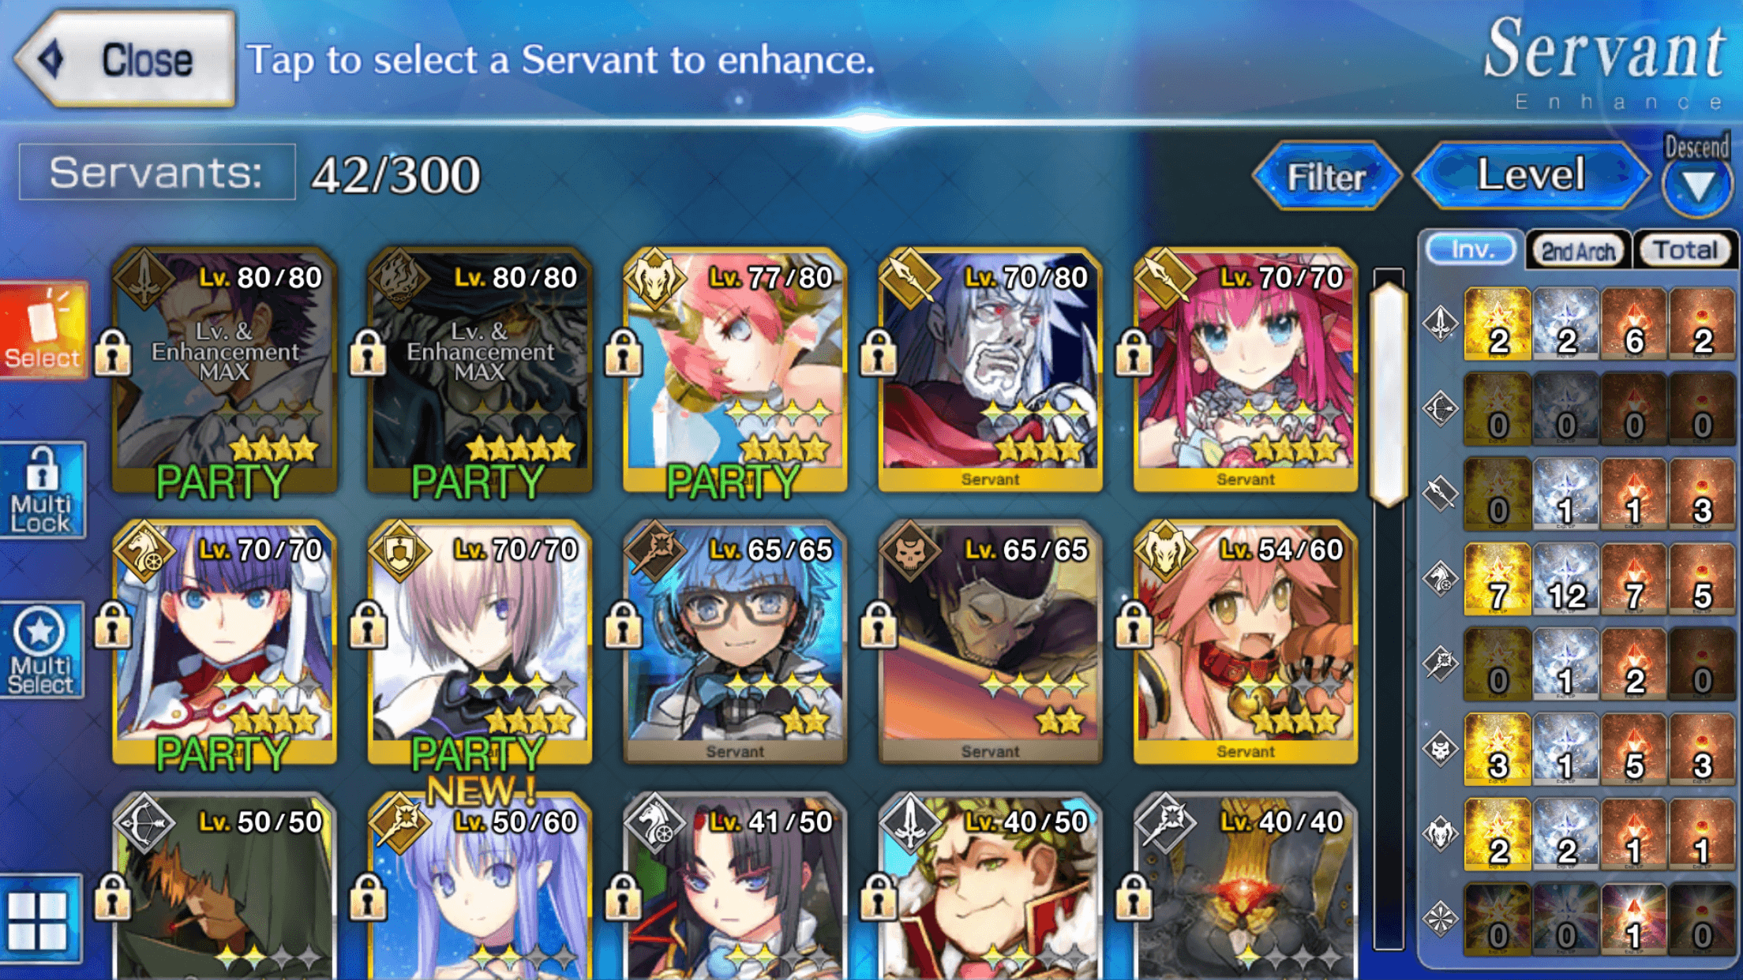Switch display using the grid view icon
This screenshot has width=1743, height=980.
point(39,920)
